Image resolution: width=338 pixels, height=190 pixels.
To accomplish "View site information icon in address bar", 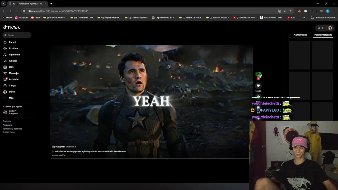I will (x=24, y=11).
